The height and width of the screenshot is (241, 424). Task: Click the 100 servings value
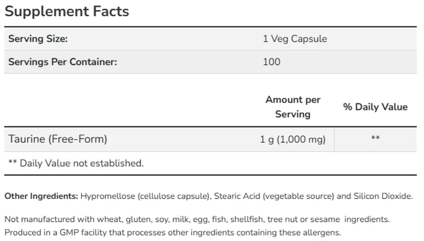(x=272, y=62)
